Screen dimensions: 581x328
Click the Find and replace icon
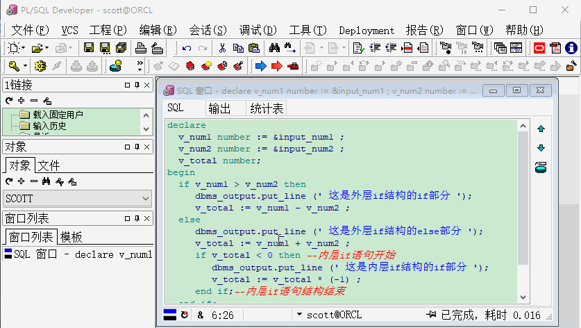click(x=289, y=47)
